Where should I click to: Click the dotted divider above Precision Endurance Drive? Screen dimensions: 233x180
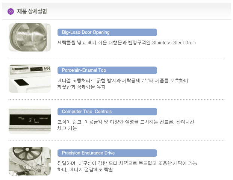pyautogui.click(x=116, y=141)
